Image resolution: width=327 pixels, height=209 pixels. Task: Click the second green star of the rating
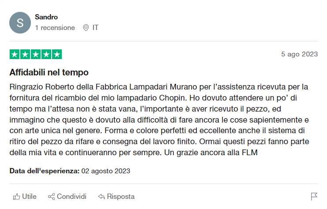pyautogui.click(x=25, y=55)
